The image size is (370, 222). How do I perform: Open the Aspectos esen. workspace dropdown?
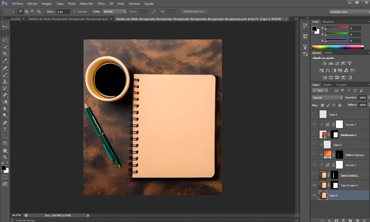tap(349, 12)
